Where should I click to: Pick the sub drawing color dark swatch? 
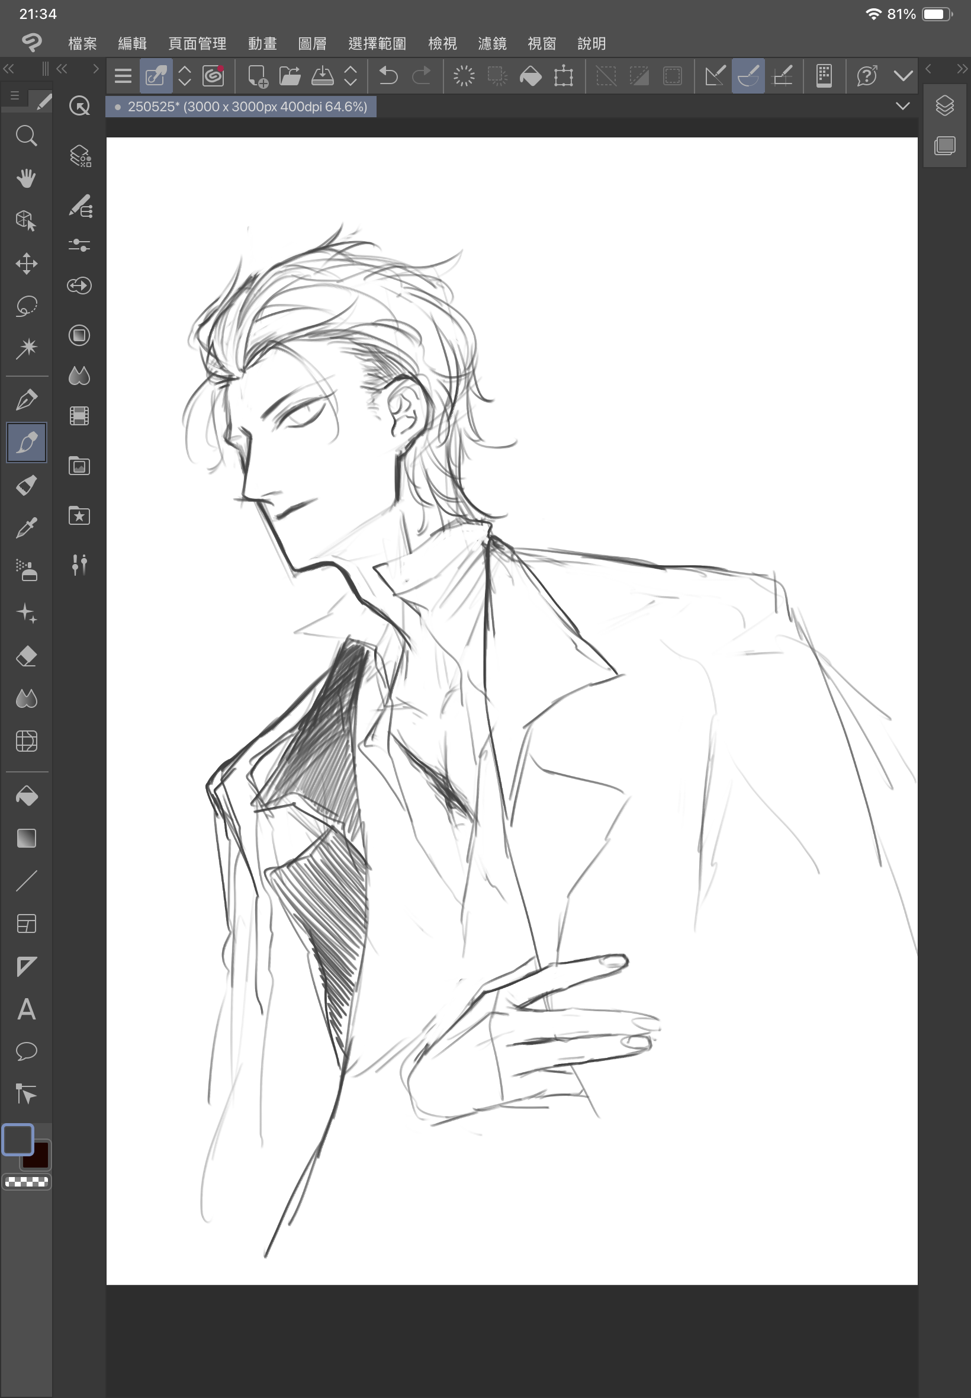coord(37,1156)
